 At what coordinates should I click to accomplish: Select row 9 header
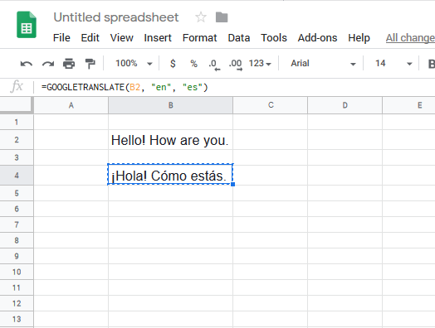pos(17,256)
